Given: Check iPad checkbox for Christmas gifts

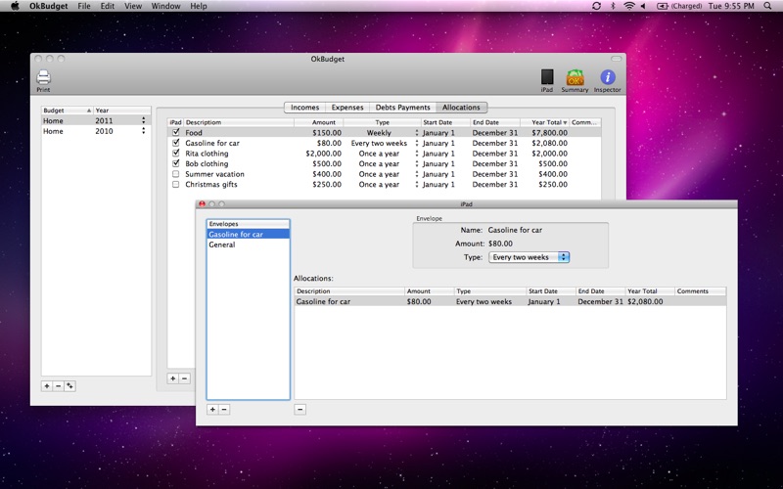Looking at the screenshot, I should point(176,184).
